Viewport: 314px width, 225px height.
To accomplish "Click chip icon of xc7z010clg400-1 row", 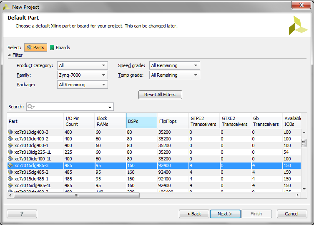I will 10,145.
